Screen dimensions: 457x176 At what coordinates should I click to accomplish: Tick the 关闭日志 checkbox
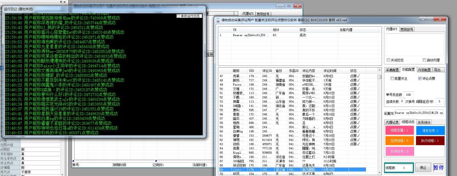395,60
